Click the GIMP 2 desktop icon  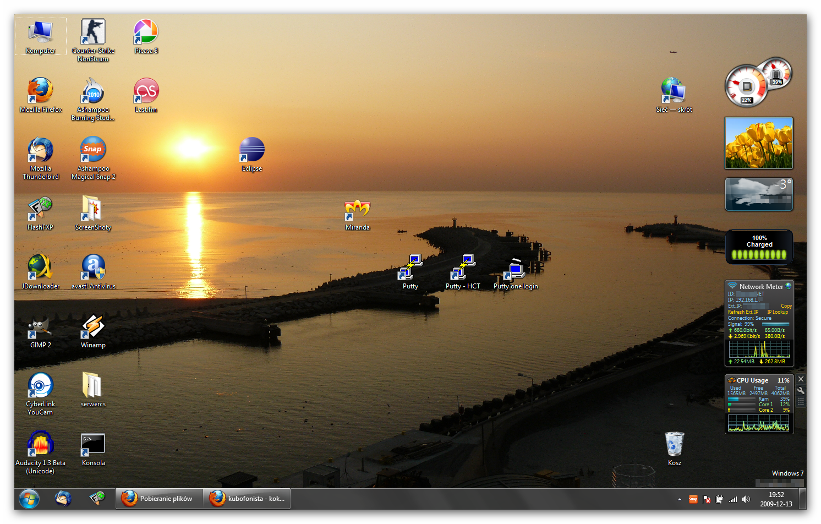pyautogui.click(x=40, y=328)
